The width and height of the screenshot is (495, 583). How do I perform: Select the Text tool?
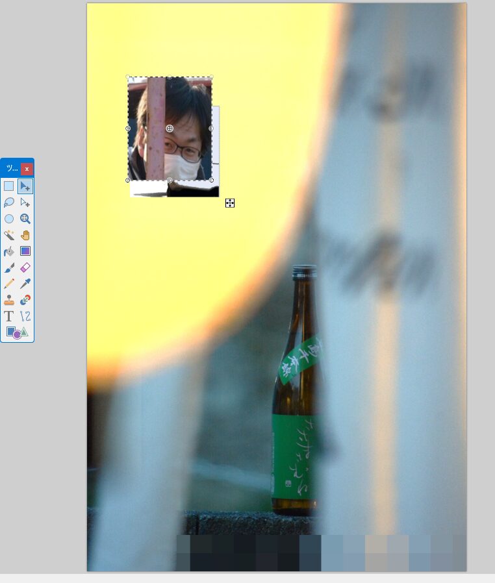tap(9, 316)
